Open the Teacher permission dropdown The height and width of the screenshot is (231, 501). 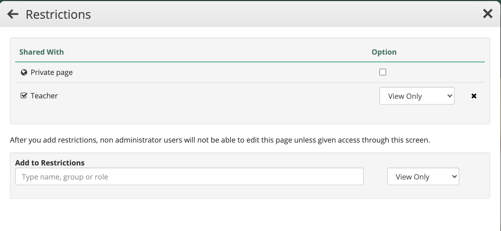(417, 96)
